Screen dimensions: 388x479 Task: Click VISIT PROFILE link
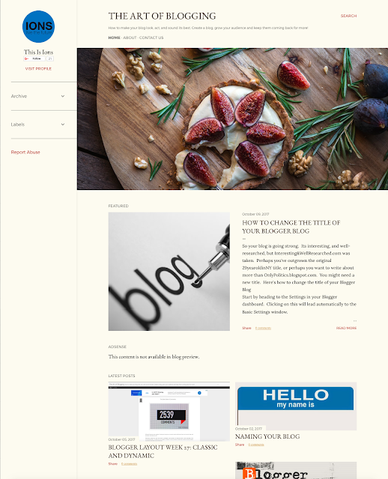coord(38,69)
